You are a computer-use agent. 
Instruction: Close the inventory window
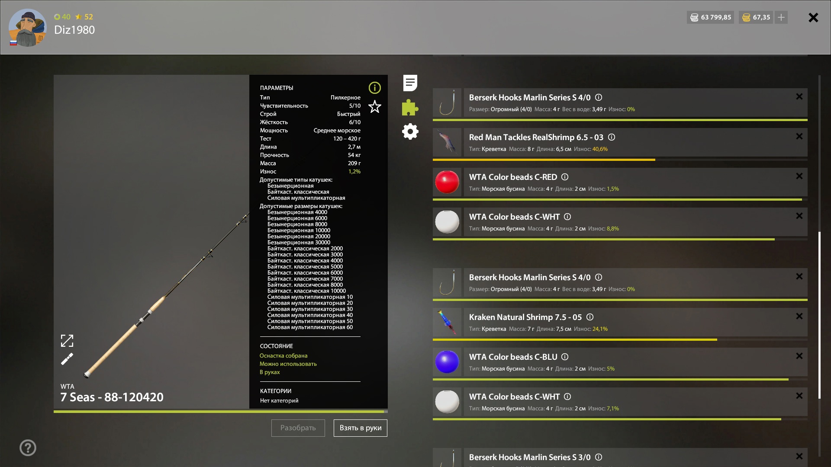813,17
